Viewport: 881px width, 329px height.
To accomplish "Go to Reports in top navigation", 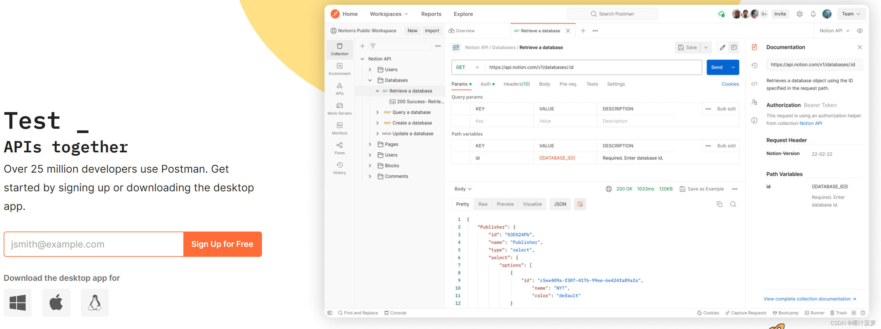I will 431,14.
